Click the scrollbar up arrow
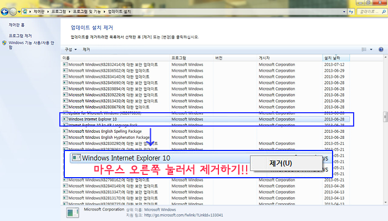This screenshot has height=221, width=388. tap(386, 57)
